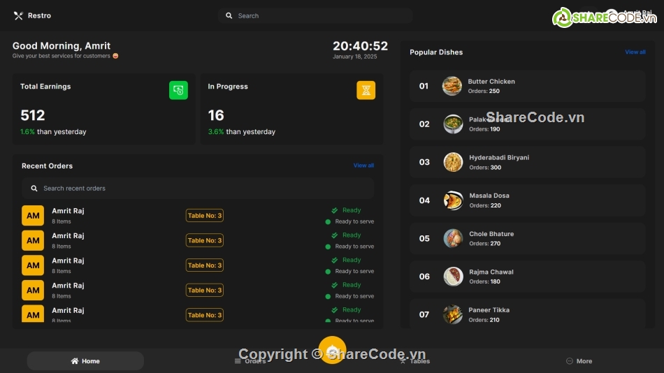664x373 pixels.
Task: Focus the Search recent orders field
Action: click(x=203, y=189)
